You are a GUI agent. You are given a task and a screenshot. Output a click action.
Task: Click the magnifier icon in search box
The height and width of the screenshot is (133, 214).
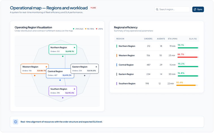(157, 9)
